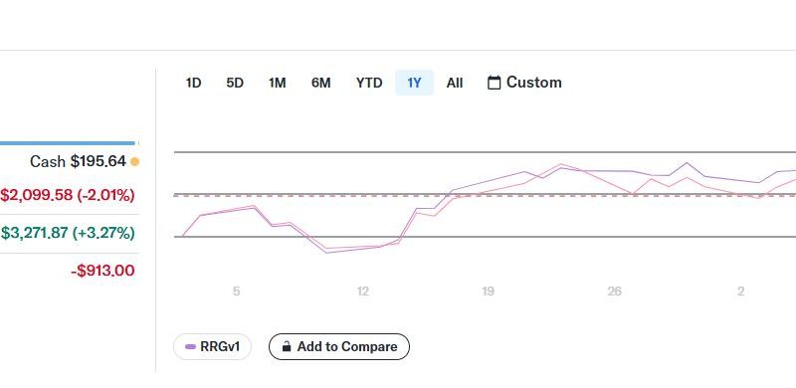This screenshot has width=796, height=388.
Task: Switch chart to 1M range
Action: pyautogui.click(x=278, y=83)
